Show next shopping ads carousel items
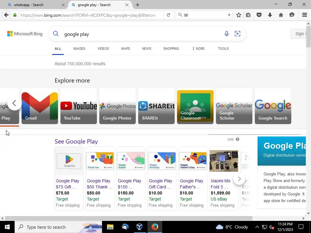The height and width of the screenshot is (233, 311). [239, 179]
